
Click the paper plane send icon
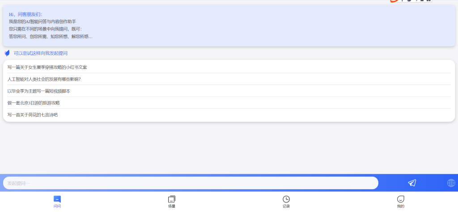tap(412, 183)
